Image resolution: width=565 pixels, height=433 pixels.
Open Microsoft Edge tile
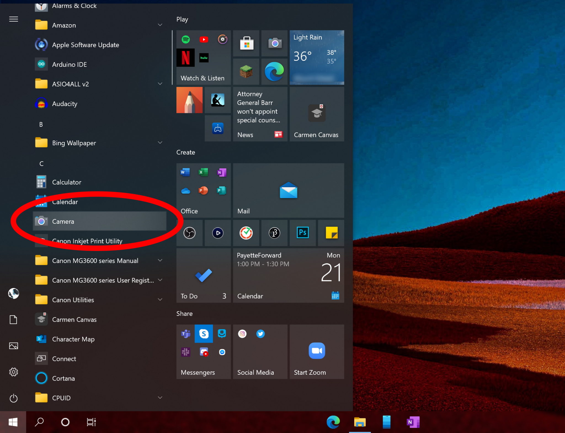(274, 72)
